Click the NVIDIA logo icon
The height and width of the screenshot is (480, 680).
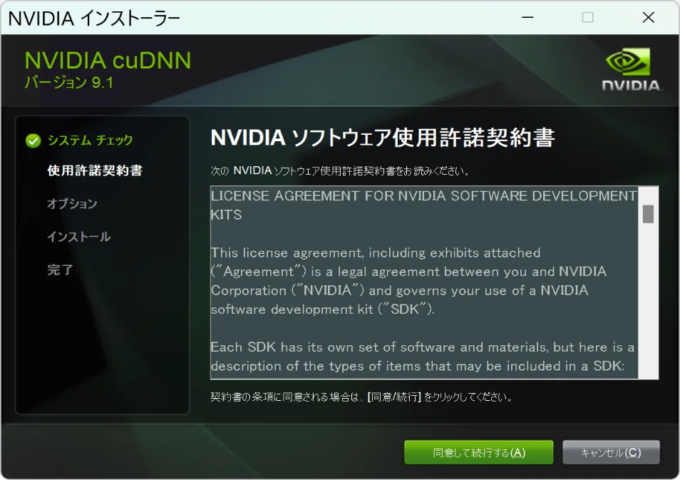coord(631,69)
